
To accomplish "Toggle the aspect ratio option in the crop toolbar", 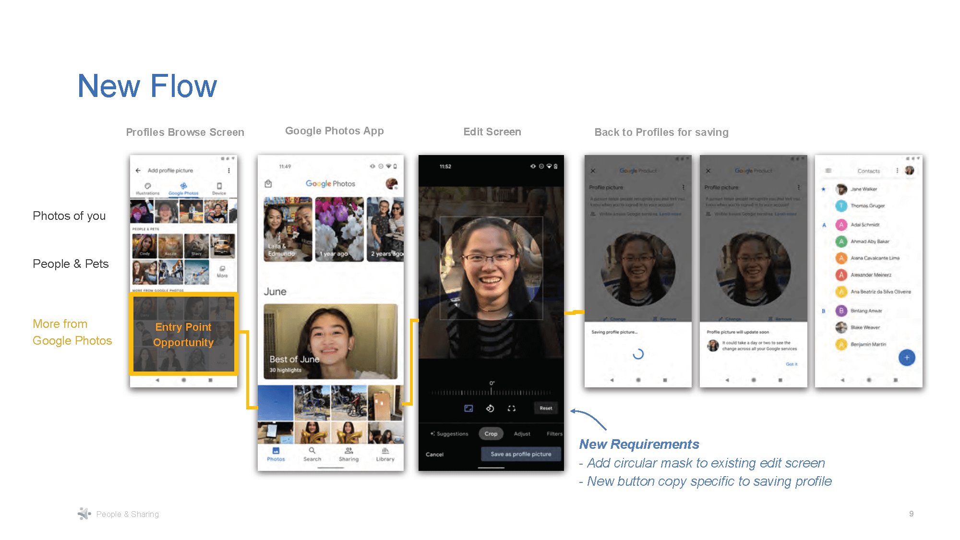I will [469, 408].
